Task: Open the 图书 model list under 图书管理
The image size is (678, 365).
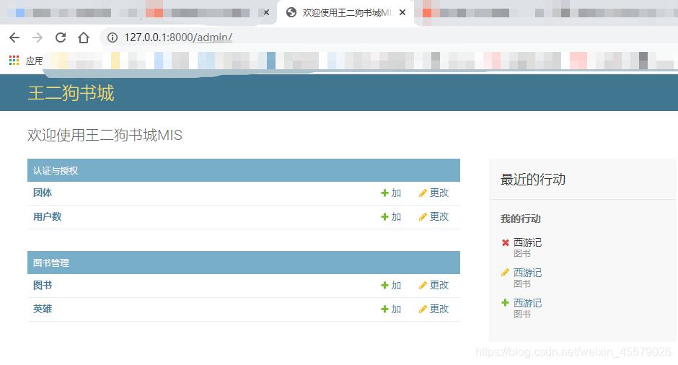Action: click(43, 286)
